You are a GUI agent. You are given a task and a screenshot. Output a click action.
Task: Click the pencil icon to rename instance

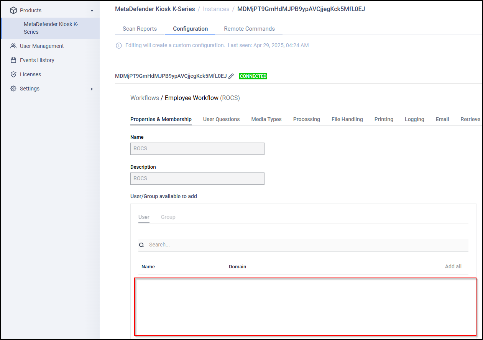pos(231,76)
